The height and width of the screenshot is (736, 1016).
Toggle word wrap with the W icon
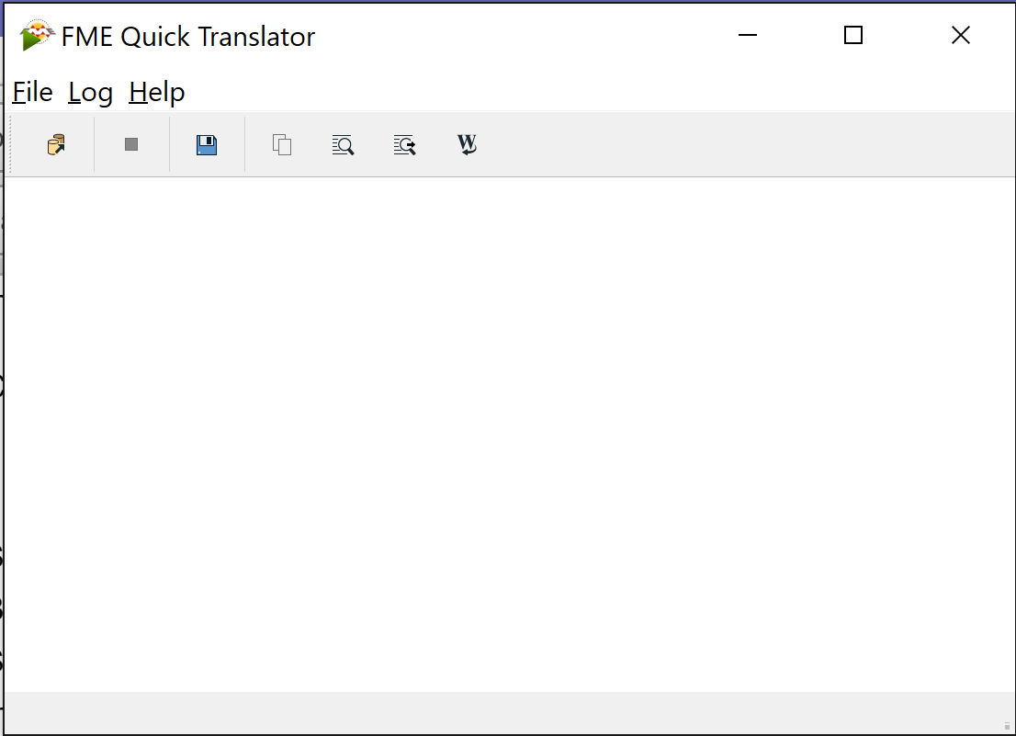click(467, 144)
